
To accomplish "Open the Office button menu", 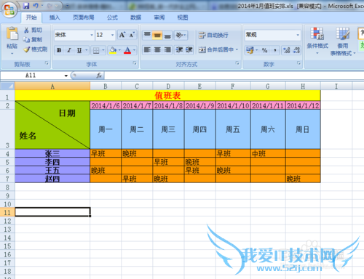I will tap(9, 9).
